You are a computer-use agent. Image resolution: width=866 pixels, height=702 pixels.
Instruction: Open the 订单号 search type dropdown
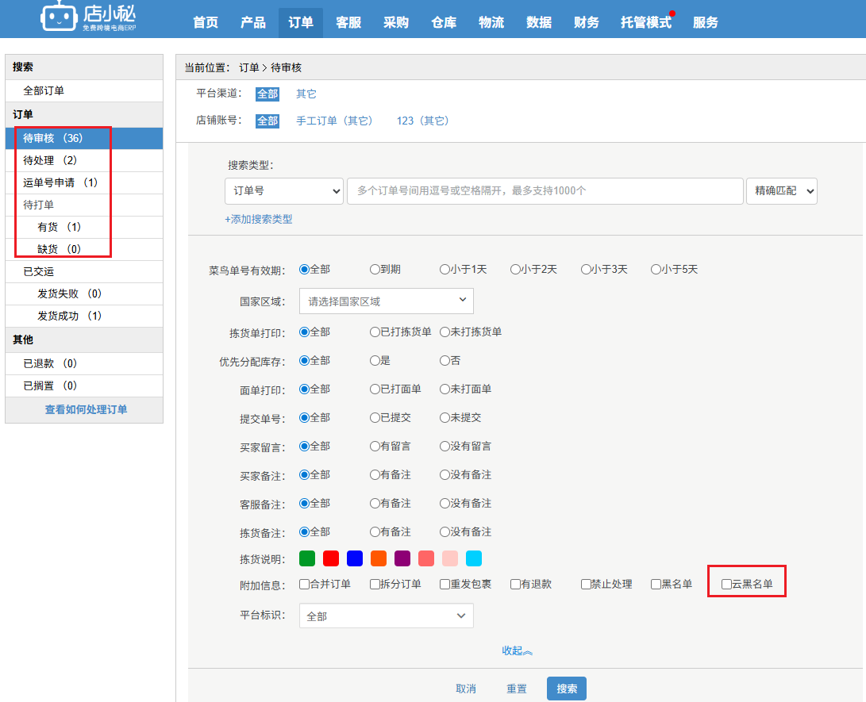(x=284, y=191)
